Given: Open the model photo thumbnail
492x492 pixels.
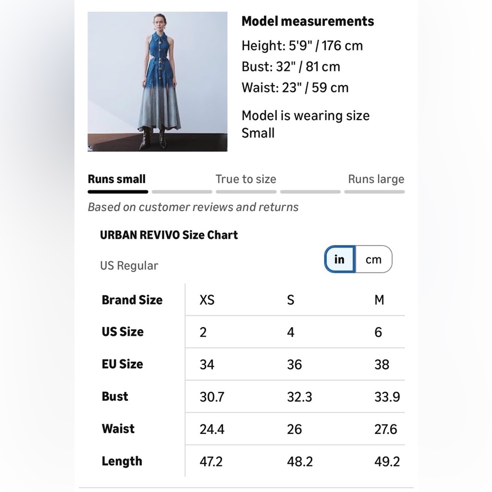Looking at the screenshot, I should click(157, 82).
